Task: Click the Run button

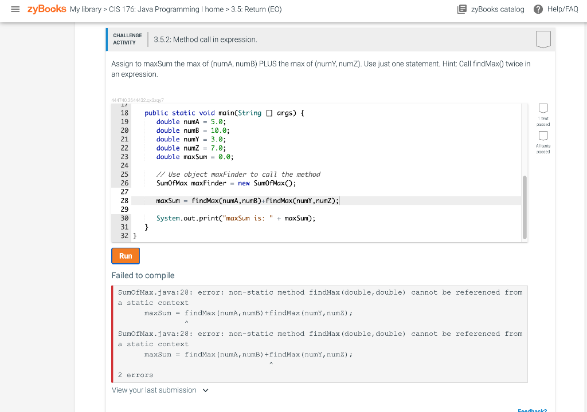Action: (x=125, y=255)
